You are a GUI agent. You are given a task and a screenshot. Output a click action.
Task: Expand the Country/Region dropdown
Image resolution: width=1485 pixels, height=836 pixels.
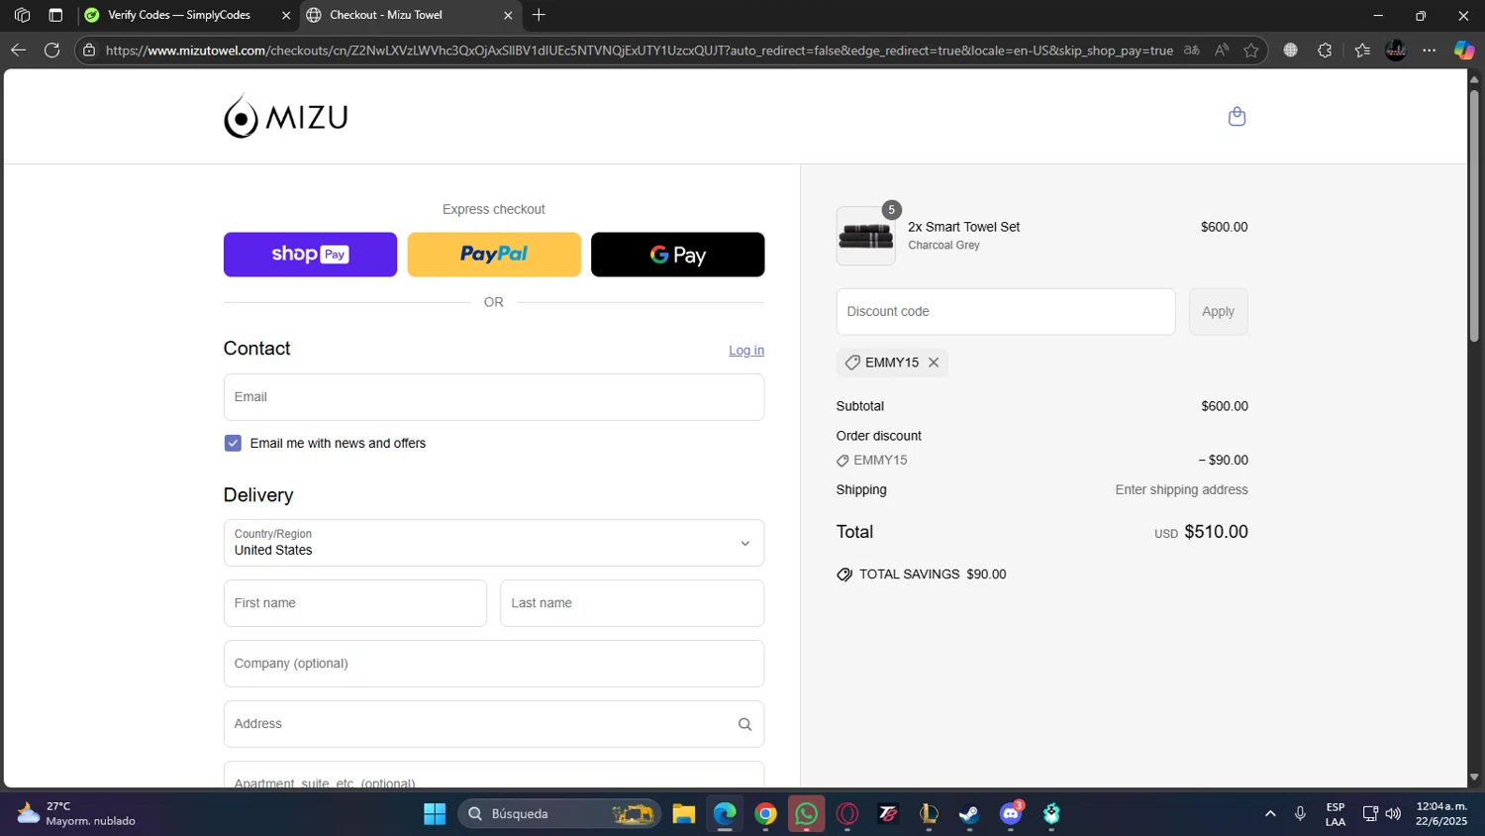pyautogui.click(x=494, y=543)
